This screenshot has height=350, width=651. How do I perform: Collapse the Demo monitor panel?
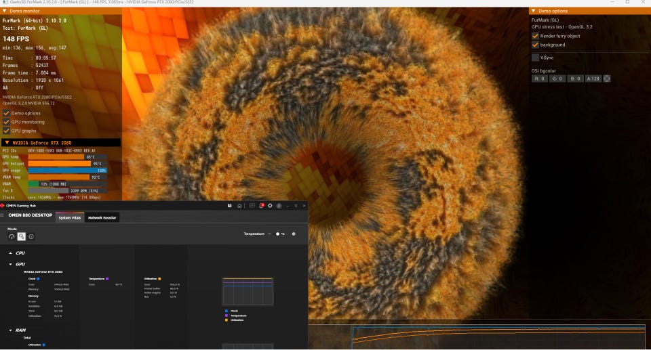pos(4,11)
